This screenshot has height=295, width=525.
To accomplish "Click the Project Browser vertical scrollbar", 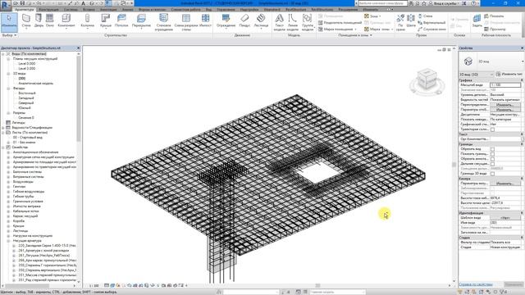I will 79,98.
